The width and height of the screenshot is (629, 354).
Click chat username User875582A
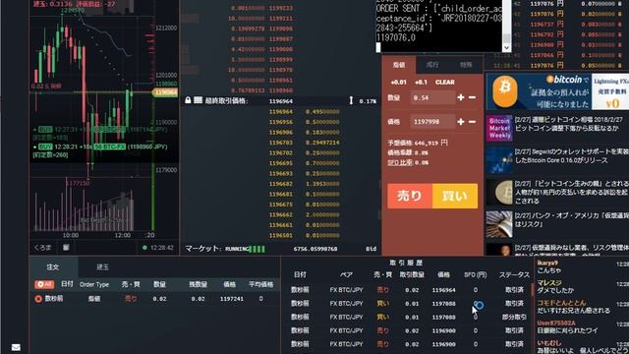556,324
